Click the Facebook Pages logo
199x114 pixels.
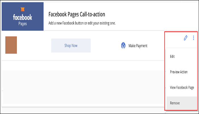coord(22,17)
